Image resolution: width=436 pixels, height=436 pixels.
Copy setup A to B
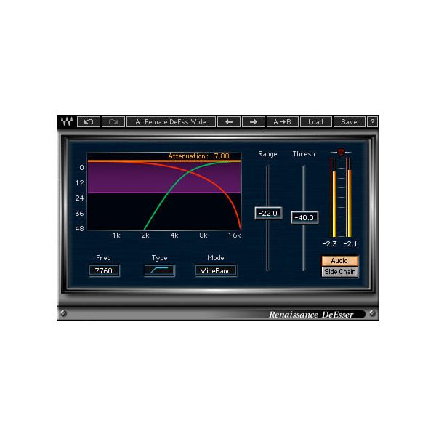coord(282,122)
